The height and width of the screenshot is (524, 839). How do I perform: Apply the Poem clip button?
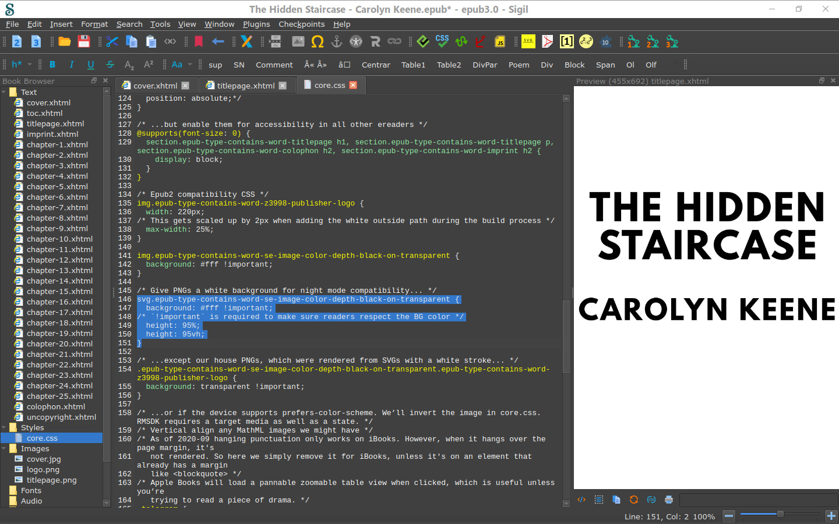tap(519, 65)
